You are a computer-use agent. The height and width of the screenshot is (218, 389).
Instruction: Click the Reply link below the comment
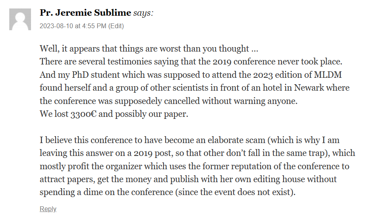point(48,209)
